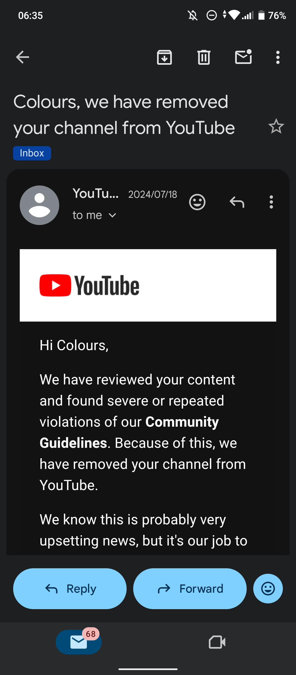Star this YouTube email
Image resolution: width=296 pixels, height=675 pixels.
click(x=276, y=126)
